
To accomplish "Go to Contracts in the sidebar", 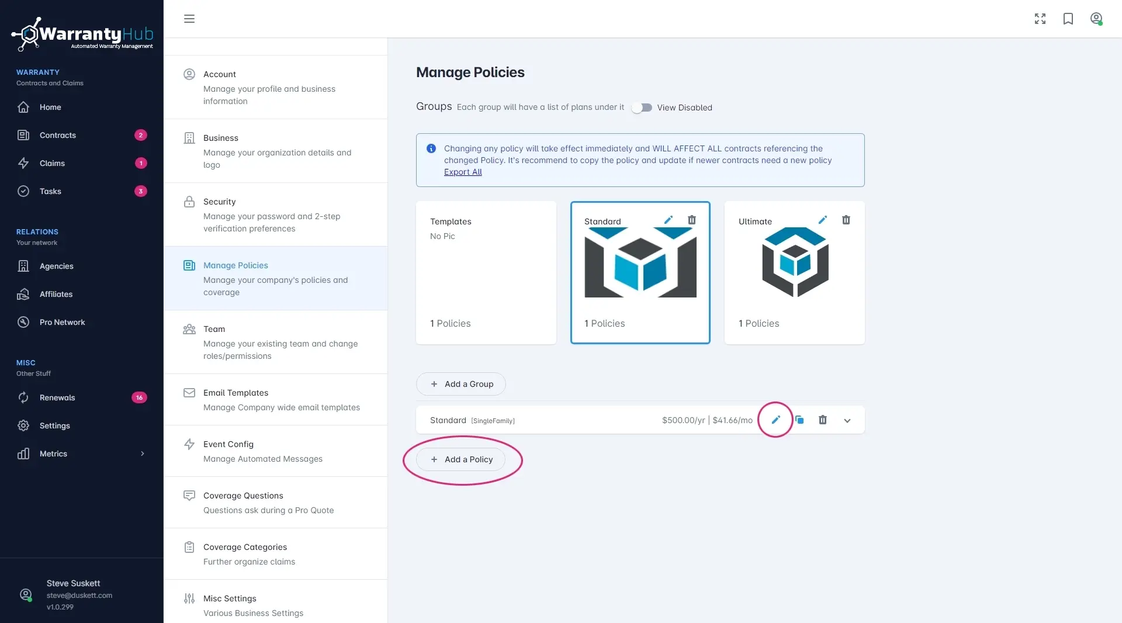I will pyautogui.click(x=58, y=135).
